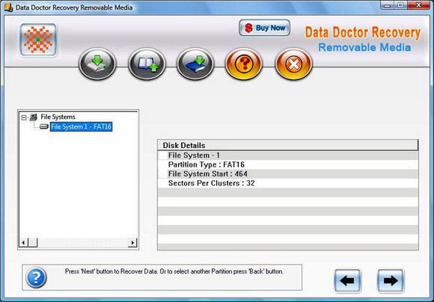Click the Back arrow button
434x302 pixels.
click(x=347, y=281)
